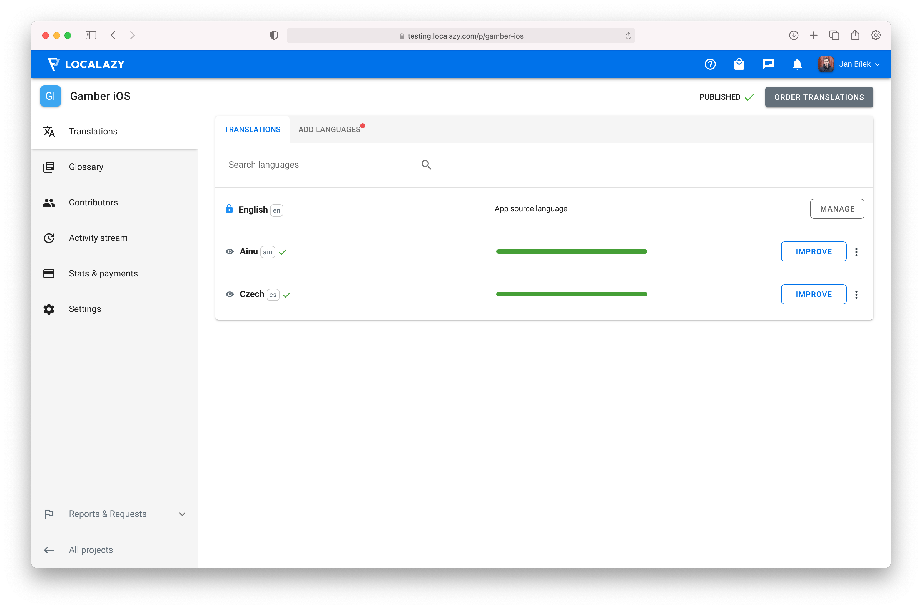922x609 pixels.
Task: Click the Manage button for English
Action: click(x=837, y=209)
